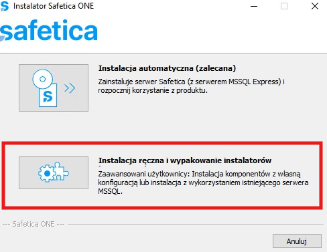Minimize the Instalator Safetica ONE window
This screenshot has height=252, width=327.
[x=254, y=6]
